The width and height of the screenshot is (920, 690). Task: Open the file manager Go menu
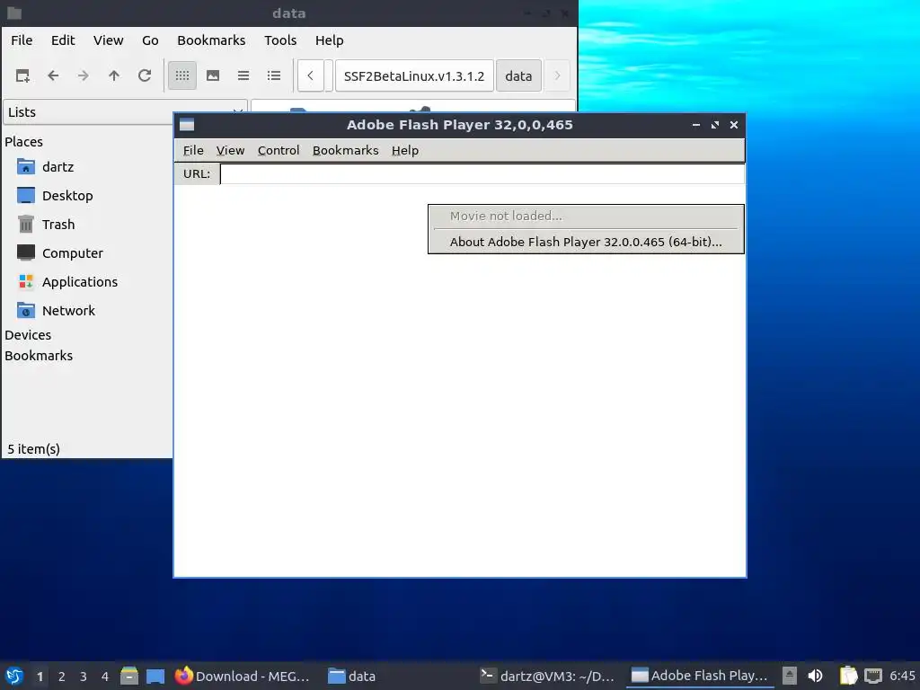pos(150,40)
